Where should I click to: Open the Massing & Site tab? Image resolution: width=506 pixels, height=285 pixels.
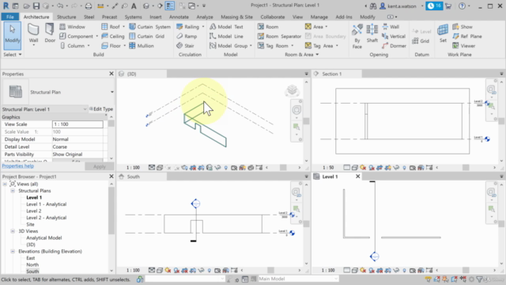[236, 17]
